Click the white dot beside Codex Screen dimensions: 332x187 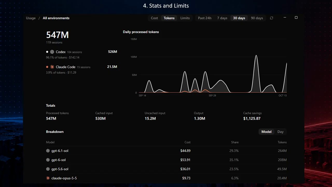47,52
